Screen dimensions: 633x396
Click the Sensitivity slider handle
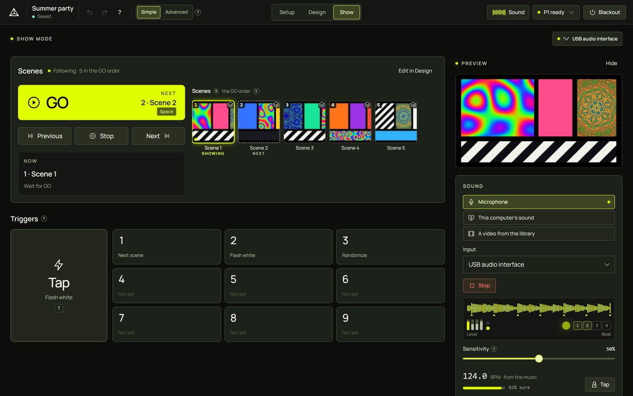point(539,358)
